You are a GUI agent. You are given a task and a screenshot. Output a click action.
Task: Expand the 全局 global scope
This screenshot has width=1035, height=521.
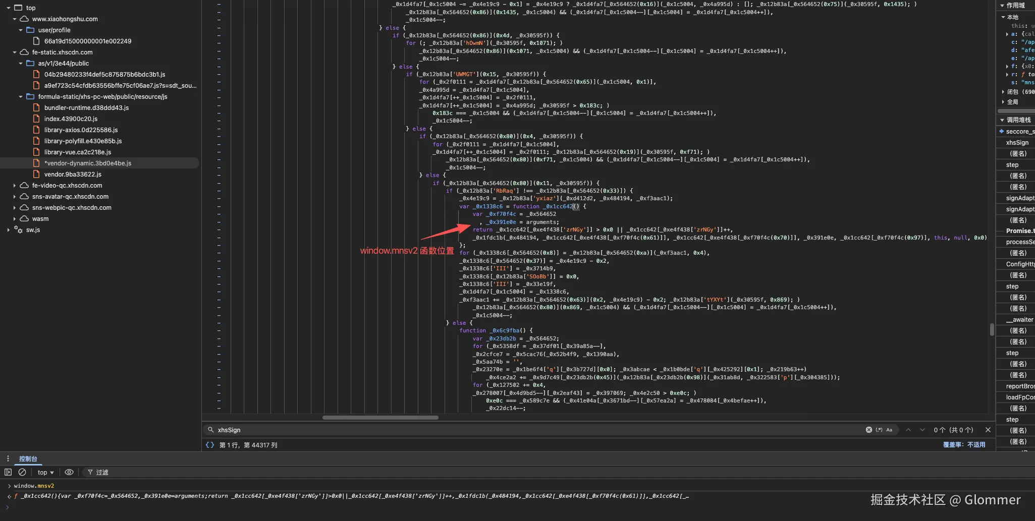tap(1003, 102)
